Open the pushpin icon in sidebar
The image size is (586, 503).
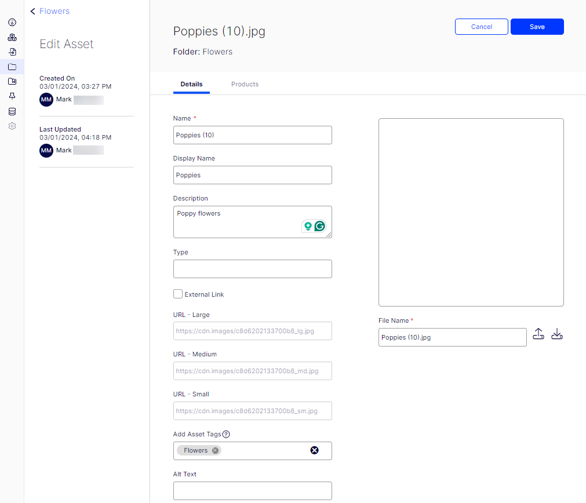tap(12, 96)
